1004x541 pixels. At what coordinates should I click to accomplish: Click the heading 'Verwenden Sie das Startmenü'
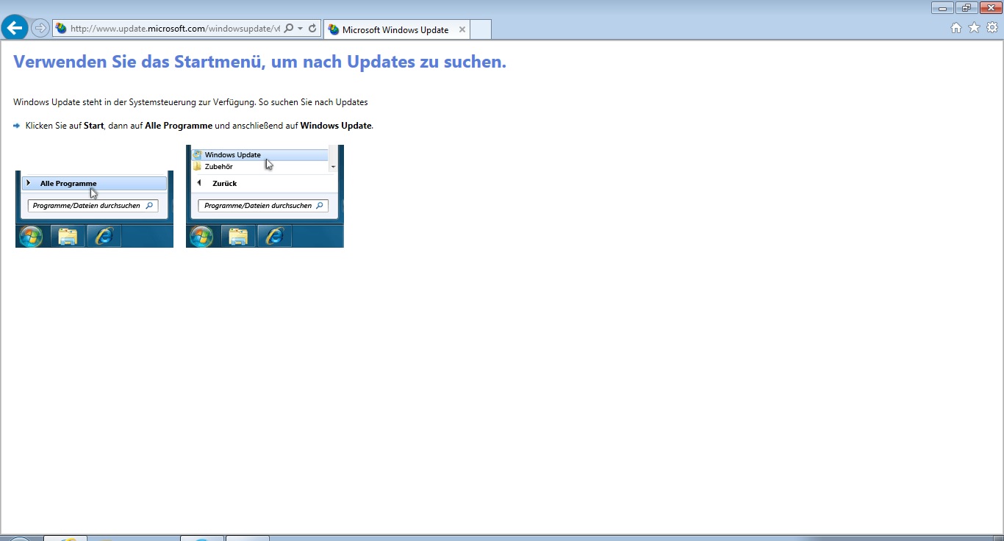259,62
